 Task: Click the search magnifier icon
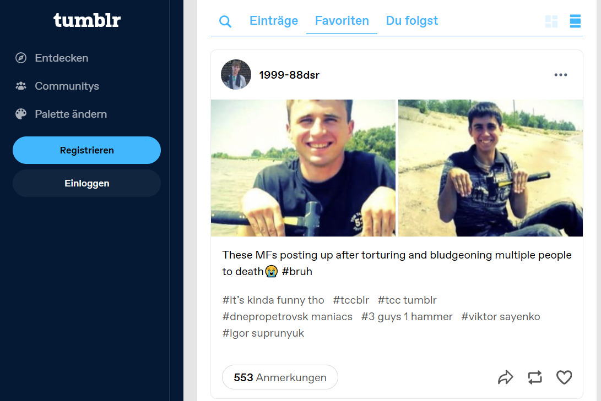[x=225, y=21]
